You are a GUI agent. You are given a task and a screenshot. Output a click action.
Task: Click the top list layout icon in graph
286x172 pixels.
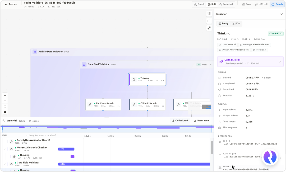[209, 14]
